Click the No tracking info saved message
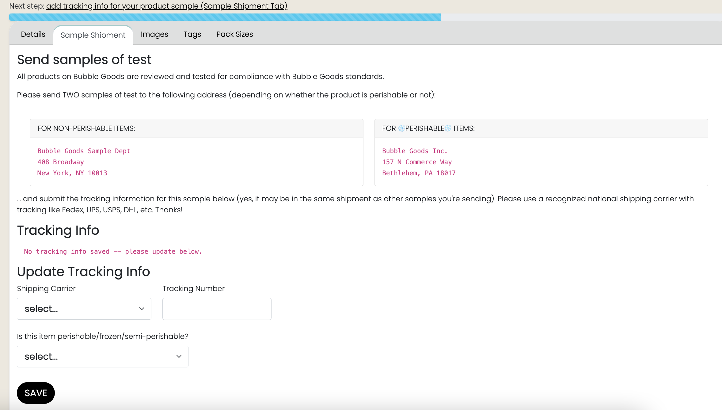 click(113, 252)
